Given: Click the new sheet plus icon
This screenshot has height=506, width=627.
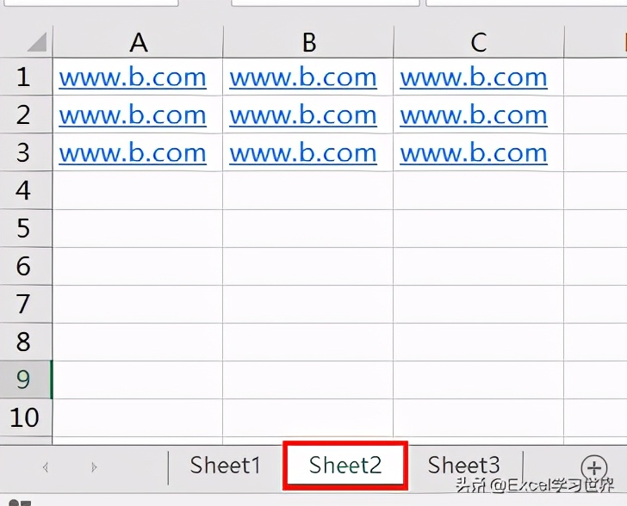Looking at the screenshot, I should point(594,467).
